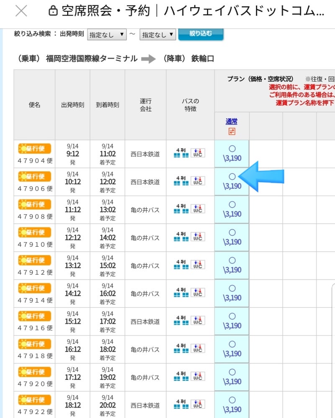Select the 12:12 departure ¥3,190 seat option
This screenshot has height=418, width=335.
(x=232, y=237)
